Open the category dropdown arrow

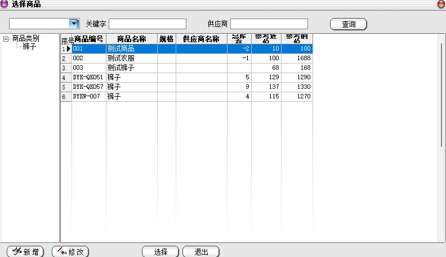click(74, 23)
